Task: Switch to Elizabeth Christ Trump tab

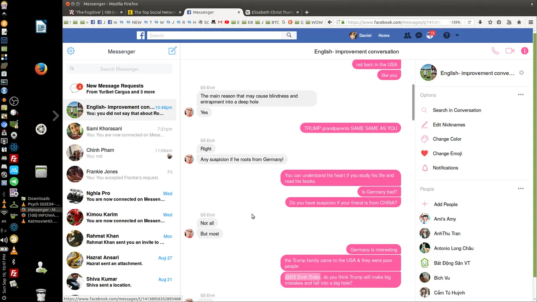Action: pyautogui.click(x=271, y=12)
